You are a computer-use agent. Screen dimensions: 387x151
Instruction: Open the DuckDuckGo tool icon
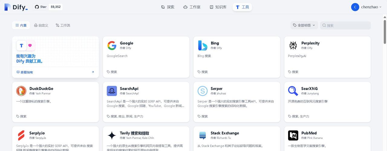tap(21, 91)
